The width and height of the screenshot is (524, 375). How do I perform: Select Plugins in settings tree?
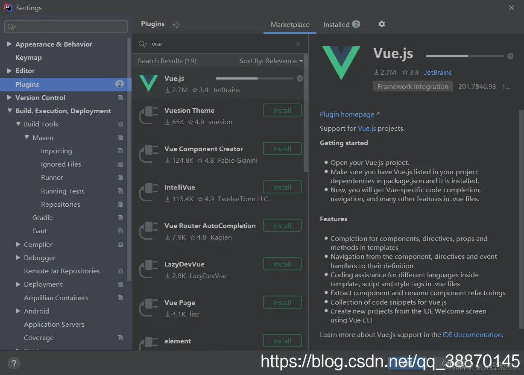[x=66, y=84]
